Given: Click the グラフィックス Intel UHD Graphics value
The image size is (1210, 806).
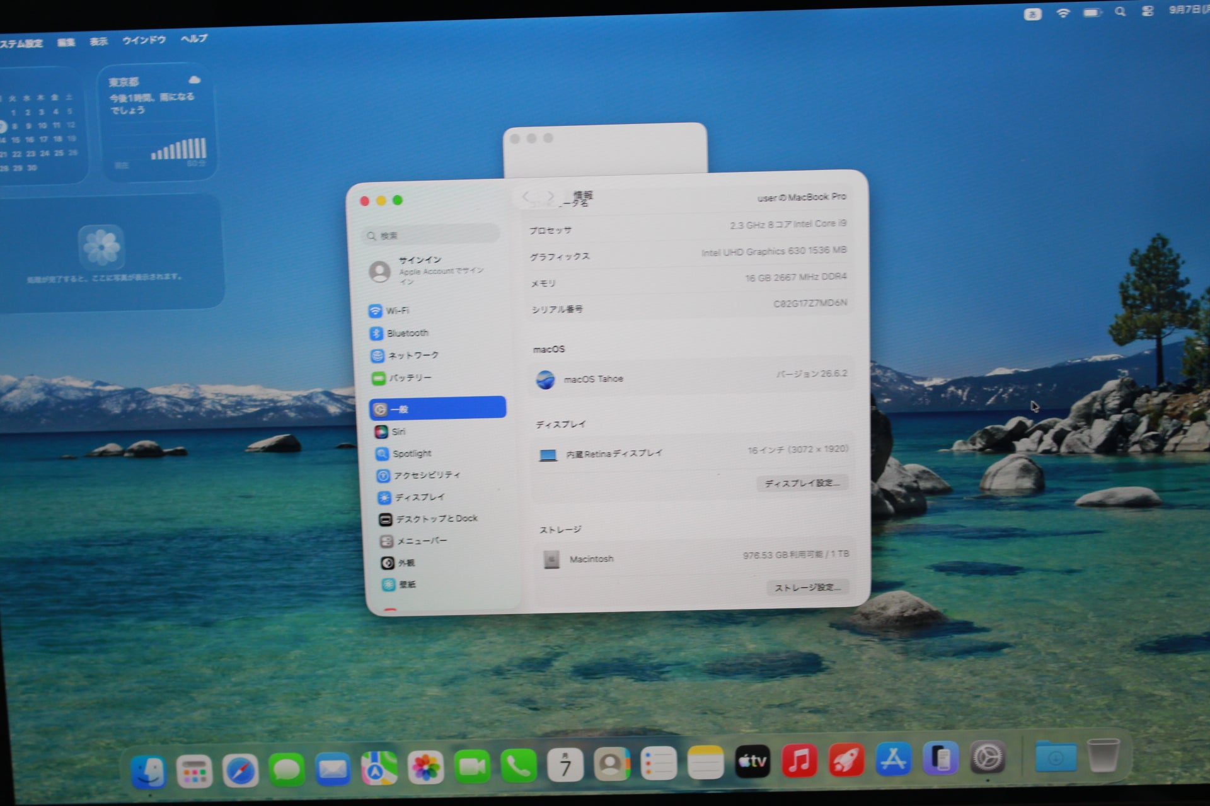Looking at the screenshot, I should click(x=774, y=251).
